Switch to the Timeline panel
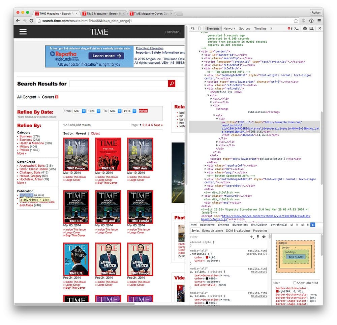Screen dimensions: 337x325 point(260,28)
